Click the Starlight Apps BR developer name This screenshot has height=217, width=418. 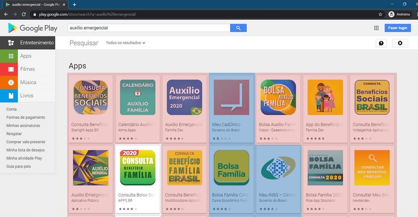[x=85, y=130]
